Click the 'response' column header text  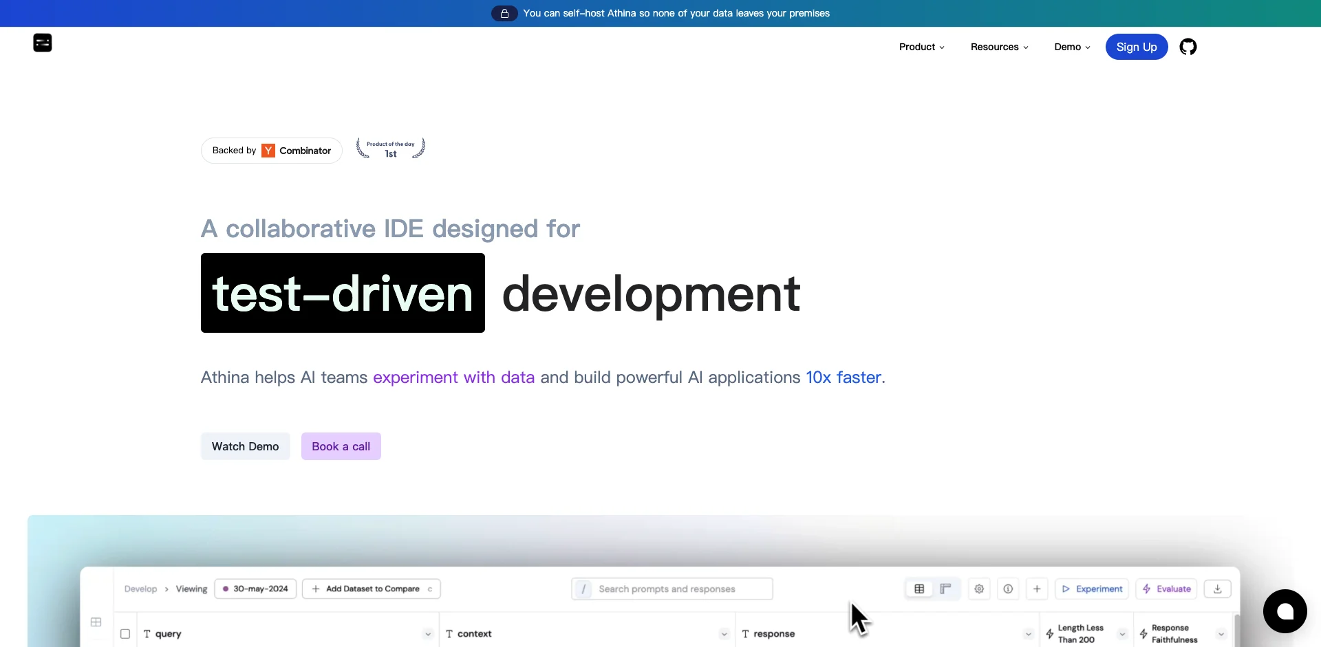point(774,634)
